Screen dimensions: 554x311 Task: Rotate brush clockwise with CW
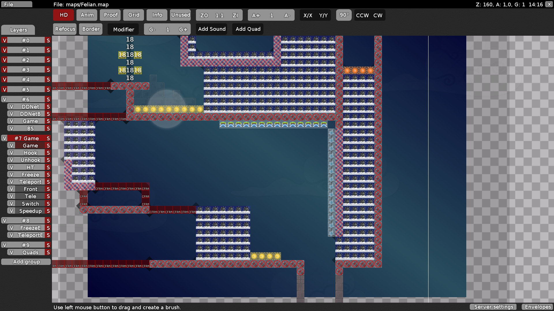click(x=378, y=15)
